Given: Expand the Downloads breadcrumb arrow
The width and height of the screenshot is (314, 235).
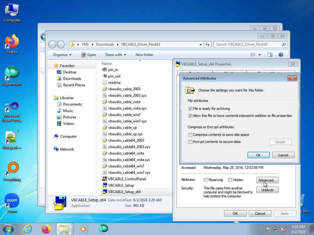Looking at the screenshot, I should point(117,44).
